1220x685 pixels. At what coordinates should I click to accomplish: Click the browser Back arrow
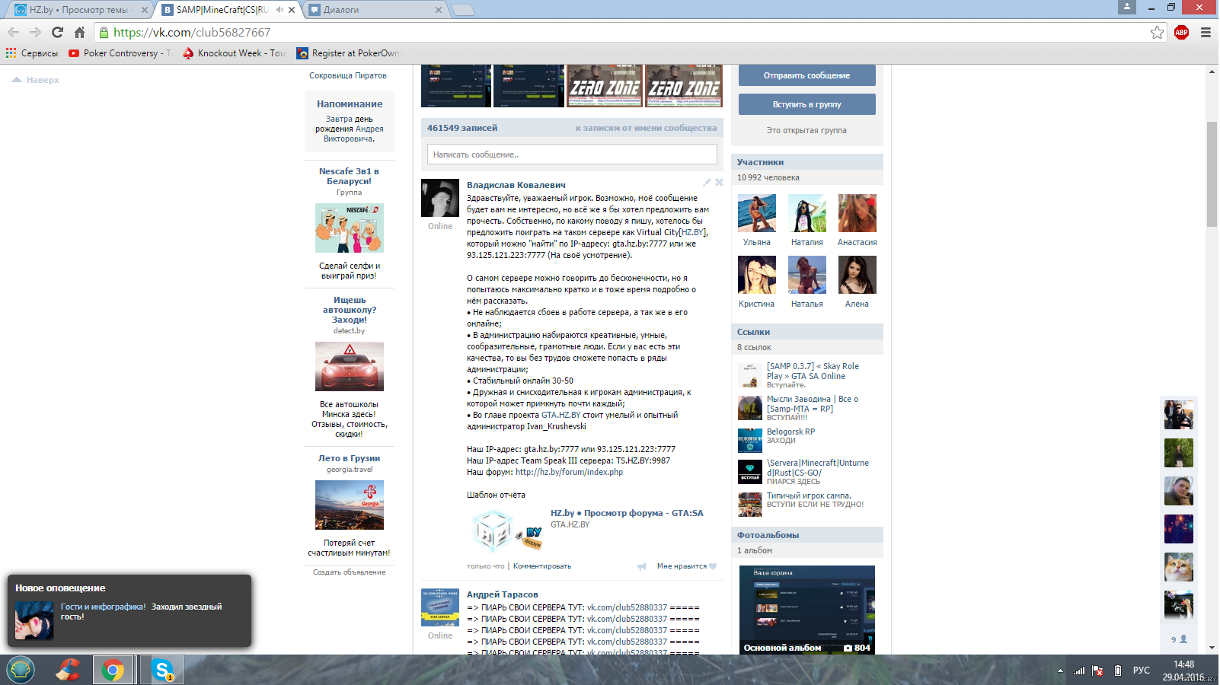(13, 32)
